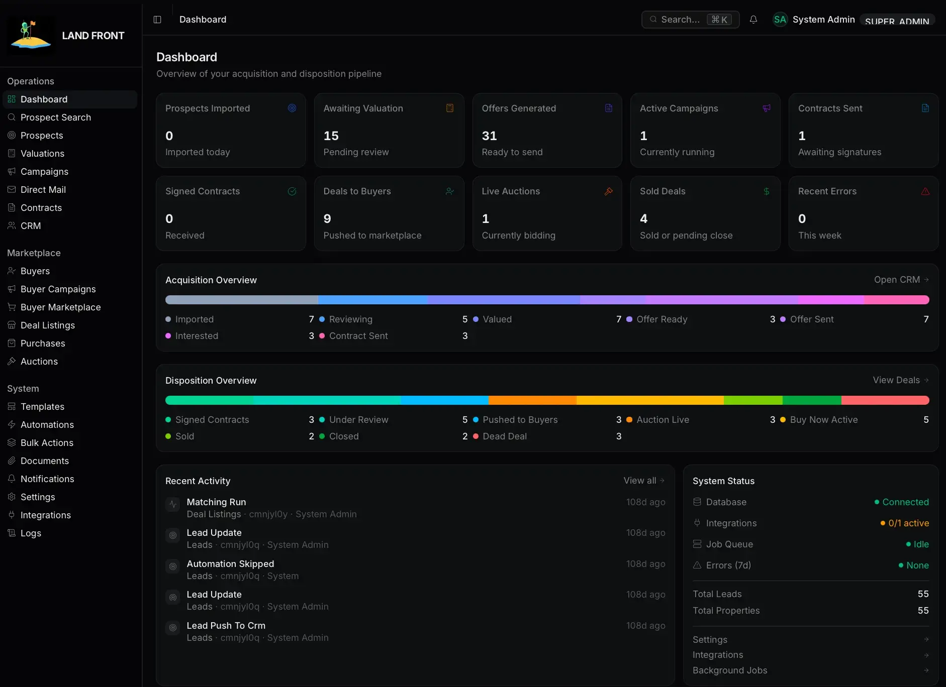Open the Purchases page

70,343
